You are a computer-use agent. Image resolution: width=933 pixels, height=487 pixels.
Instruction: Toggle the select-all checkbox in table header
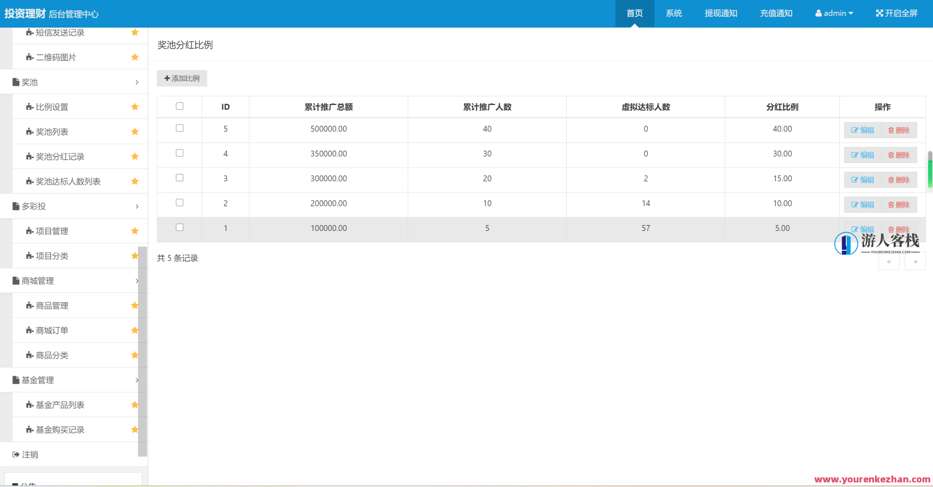point(179,106)
